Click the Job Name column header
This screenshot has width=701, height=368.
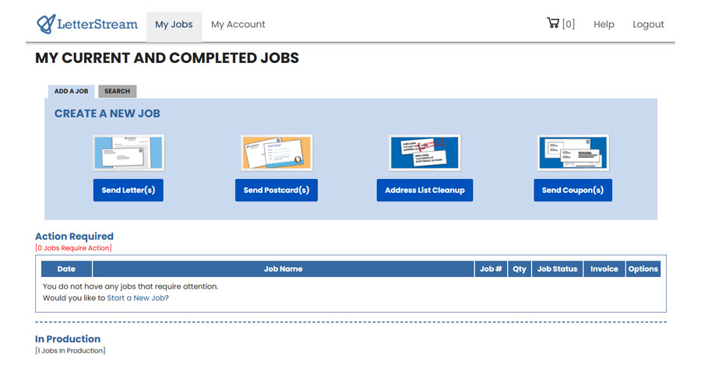pyautogui.click(x=283, y=269)
